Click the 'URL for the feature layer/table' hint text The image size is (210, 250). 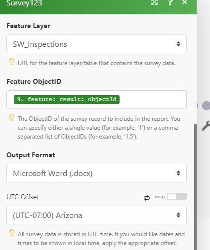pyautogui.click(x=96, y=63)
